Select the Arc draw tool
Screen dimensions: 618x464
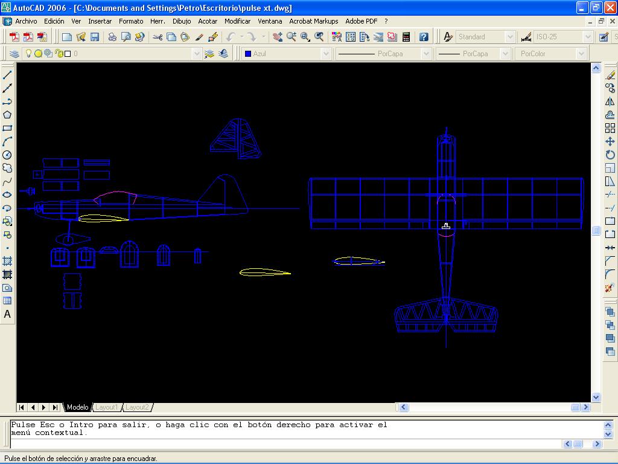[x=7, y=141]
